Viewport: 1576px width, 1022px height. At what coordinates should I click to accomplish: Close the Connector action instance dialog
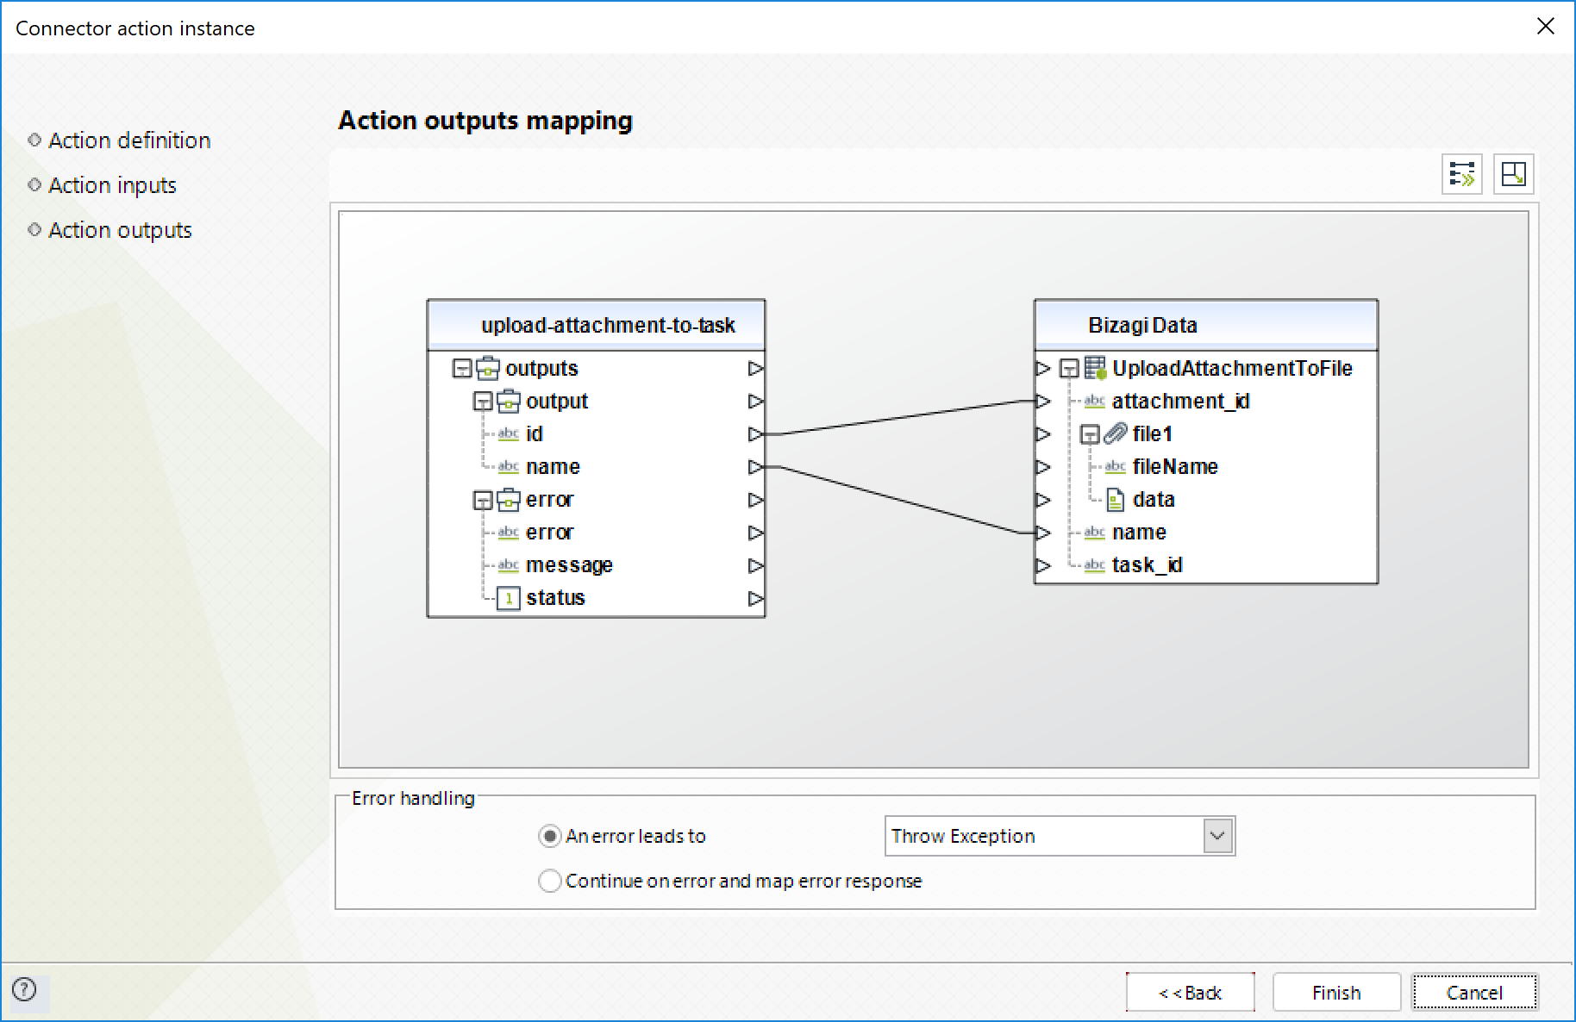coord(1545,27)
